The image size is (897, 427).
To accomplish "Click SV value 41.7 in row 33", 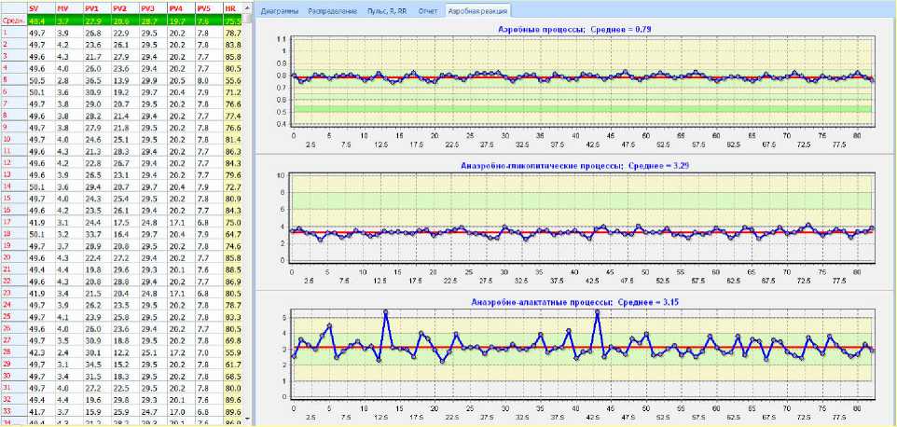I will pyautogui.click(x=41, y=411).
